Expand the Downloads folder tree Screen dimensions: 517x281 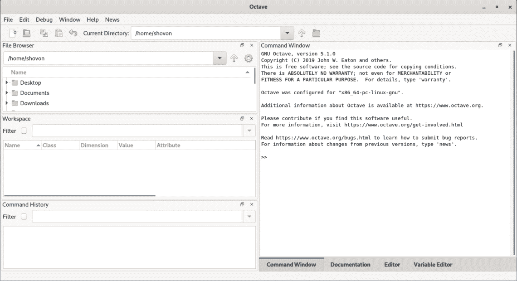(7, 103)
